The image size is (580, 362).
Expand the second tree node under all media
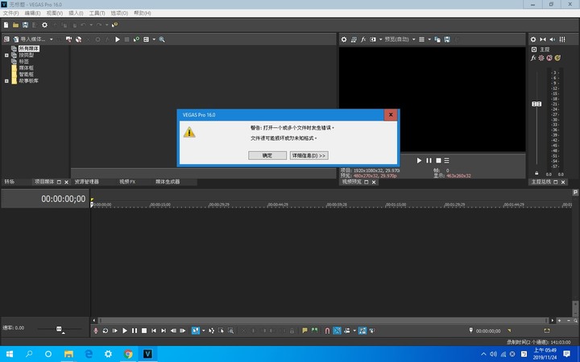(6, 55)
